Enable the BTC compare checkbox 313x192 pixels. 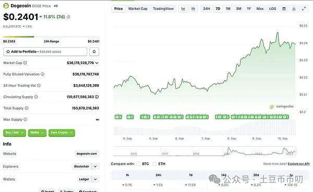point(138,164)
